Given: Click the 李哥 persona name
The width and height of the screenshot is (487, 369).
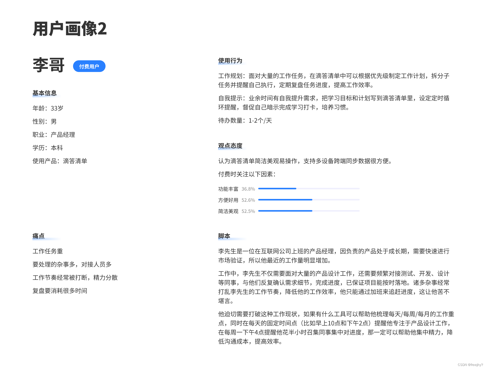Looking at the screenshot, I should coord(49,65).
